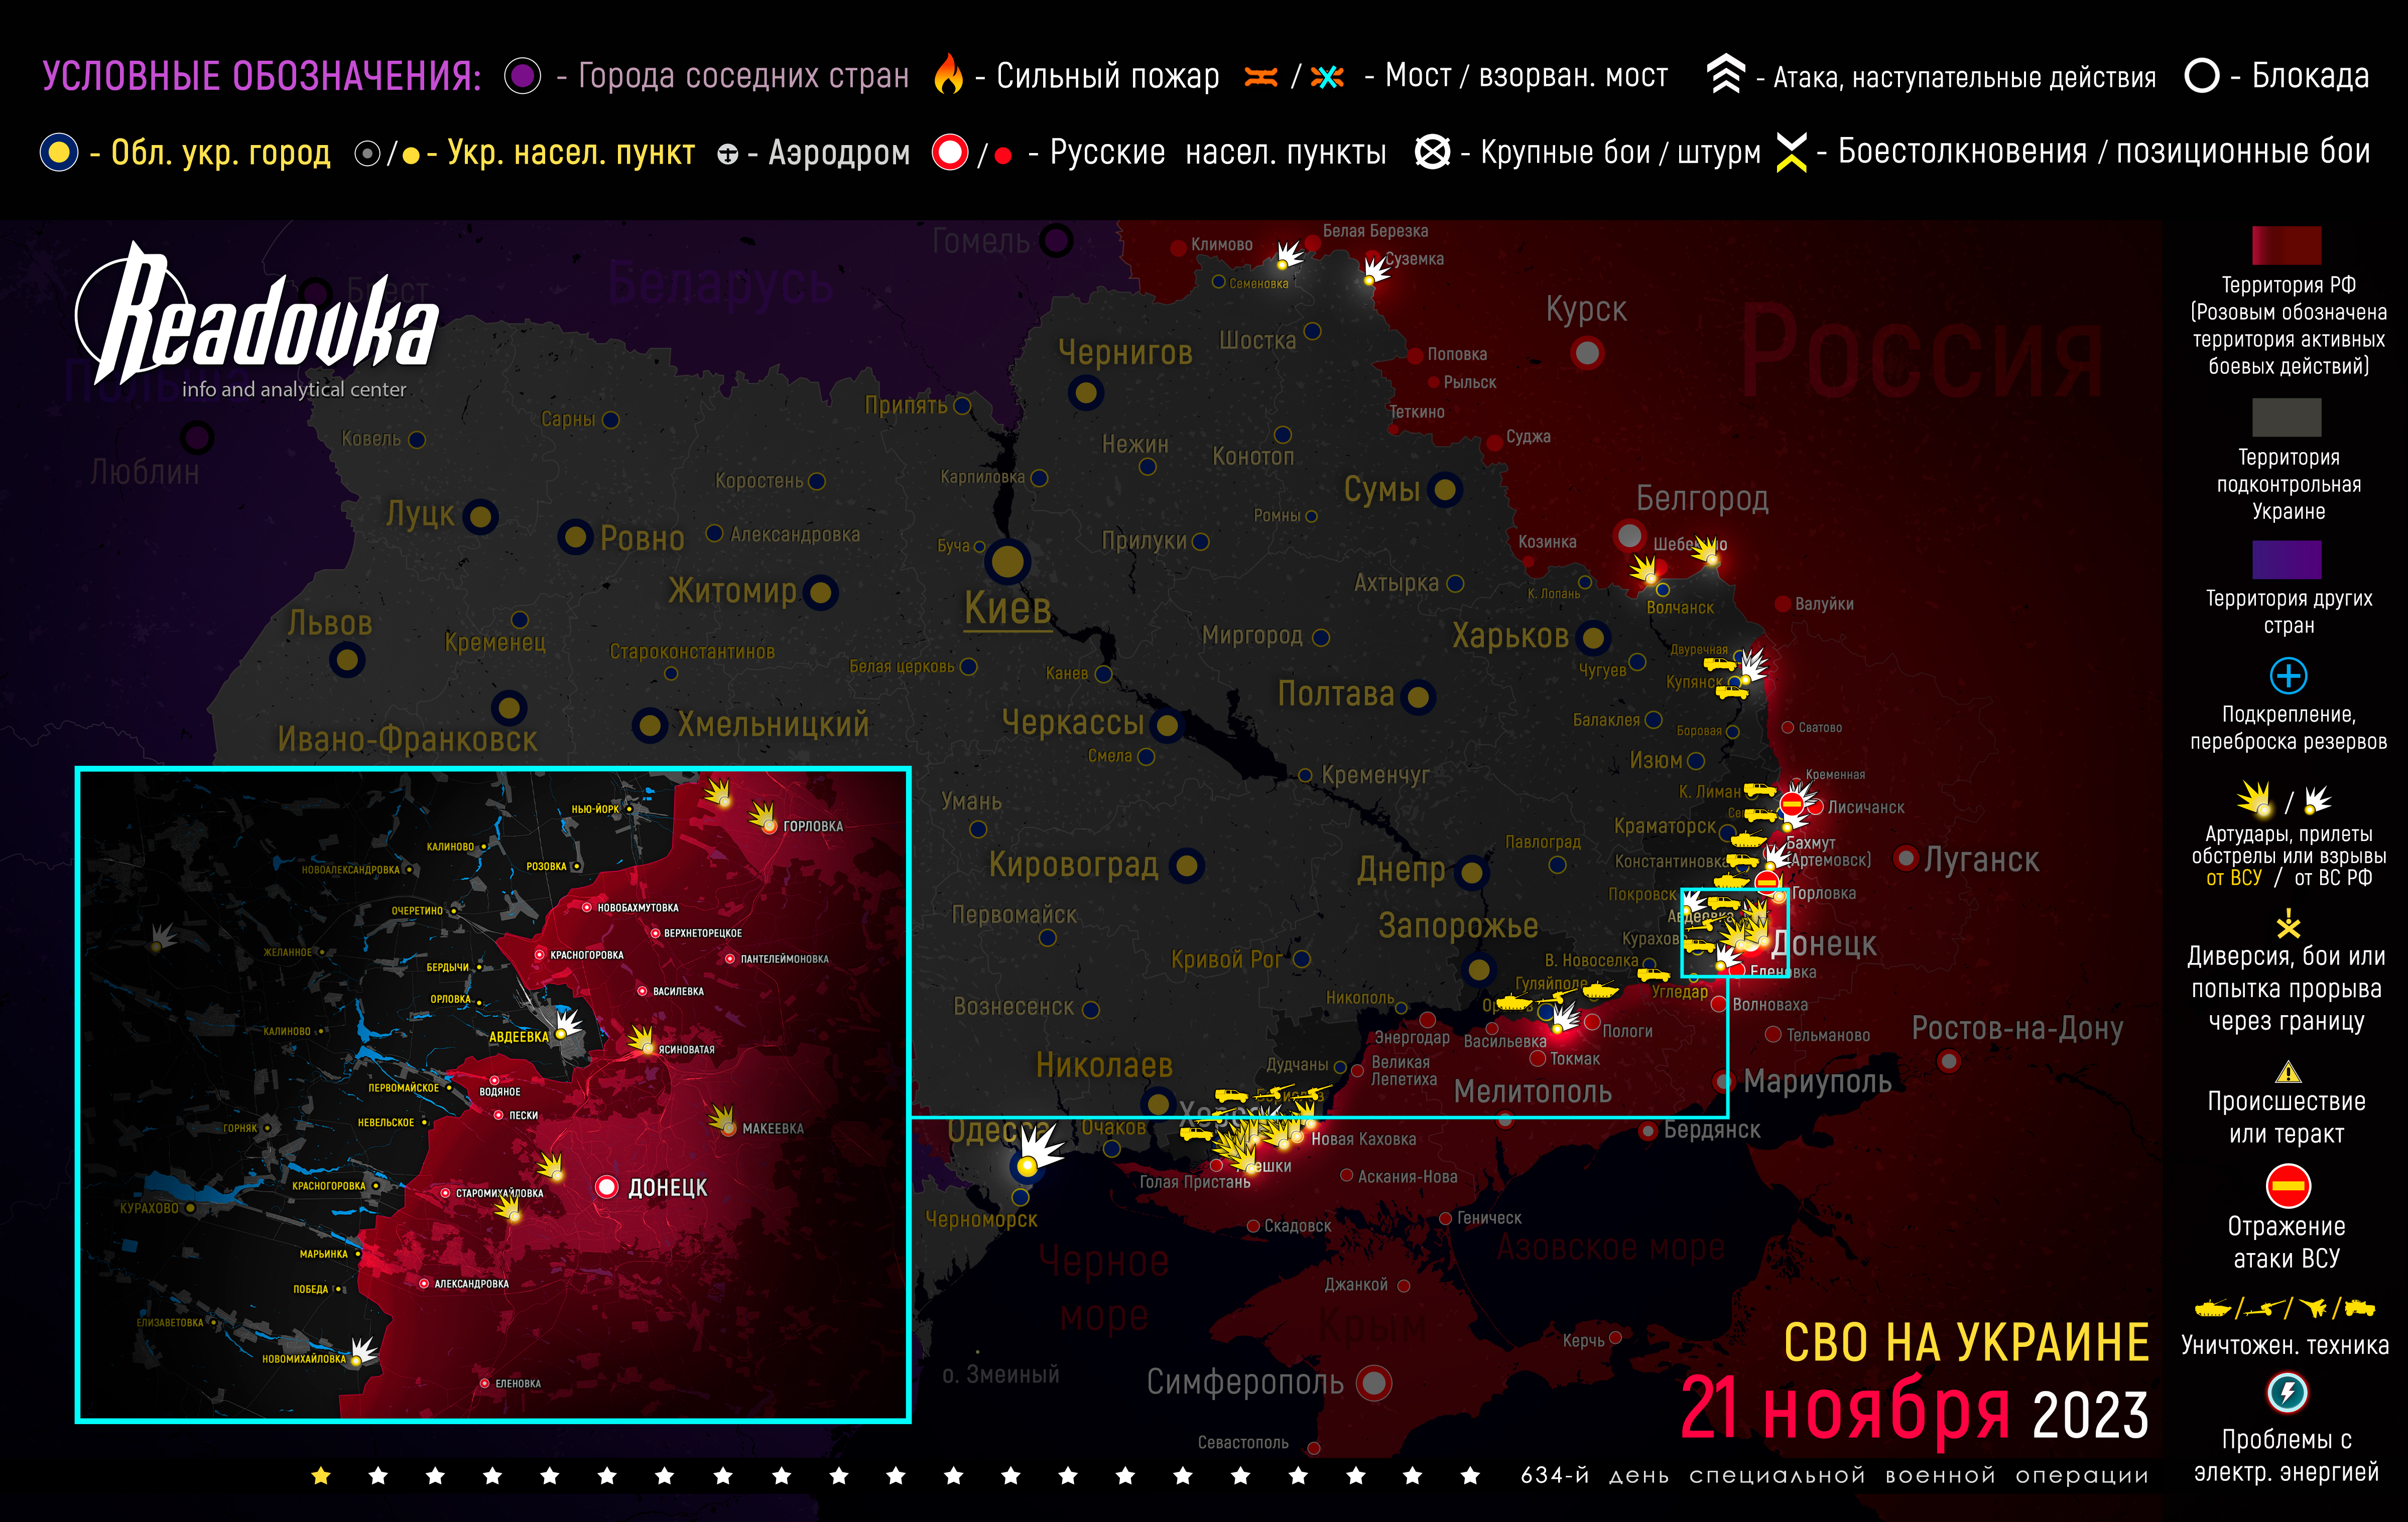Image resolution: width=2408 pixels, height=1522 pixels.
Task: Click the 'Сумы' label
Action: pyautogui.click(x=1381, y=490)
